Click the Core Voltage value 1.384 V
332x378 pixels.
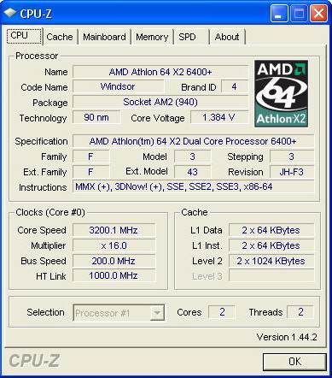[218, 117]
